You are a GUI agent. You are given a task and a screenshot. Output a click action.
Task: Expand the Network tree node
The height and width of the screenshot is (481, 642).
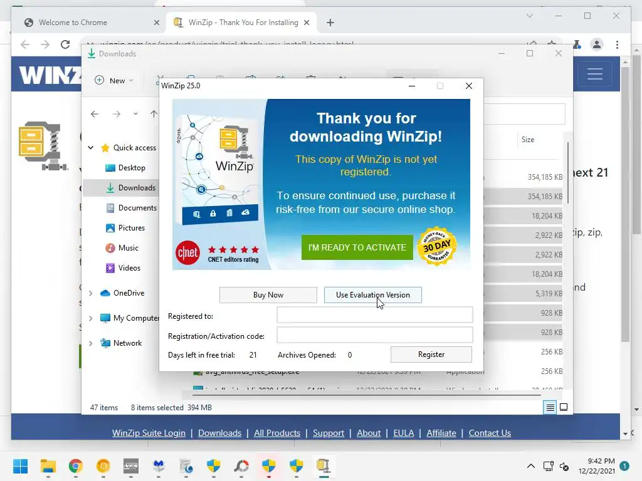(x=90, y=343)
